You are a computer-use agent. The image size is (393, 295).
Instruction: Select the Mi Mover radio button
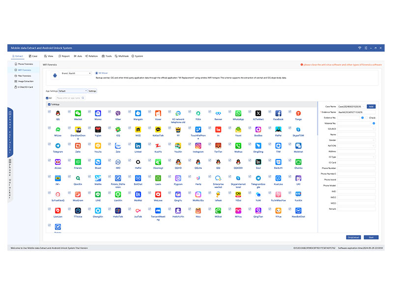click(x=96, y=73)
